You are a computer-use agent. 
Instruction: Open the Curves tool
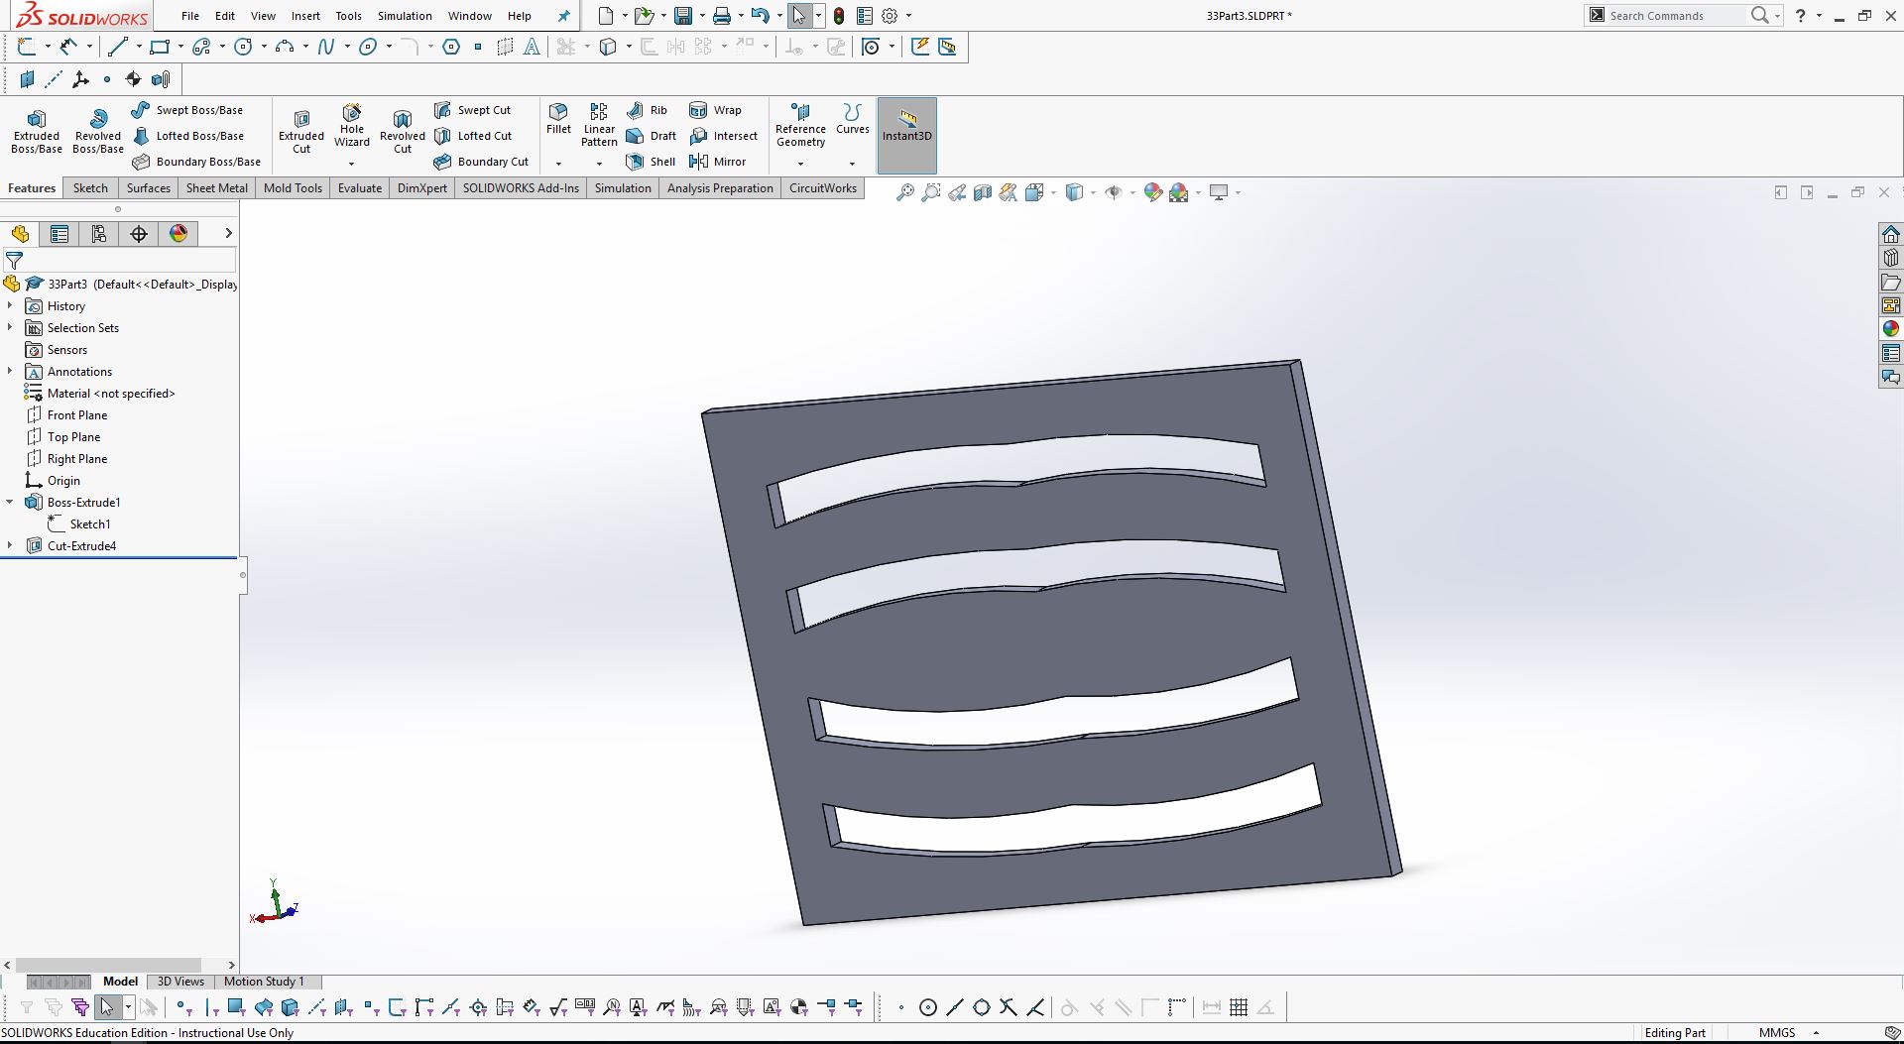tap(852, 119)
